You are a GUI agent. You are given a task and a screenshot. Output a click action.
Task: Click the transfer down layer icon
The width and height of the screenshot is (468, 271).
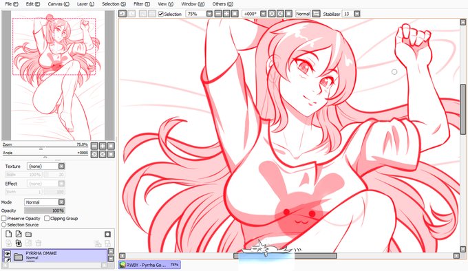[x=9, y=243]
